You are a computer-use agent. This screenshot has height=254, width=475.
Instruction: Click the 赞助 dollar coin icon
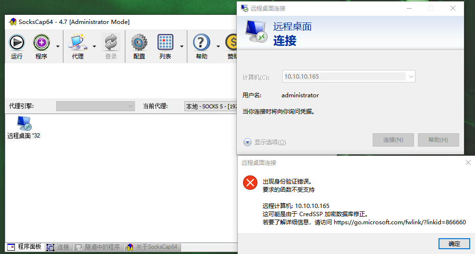[x=231, y=43]
